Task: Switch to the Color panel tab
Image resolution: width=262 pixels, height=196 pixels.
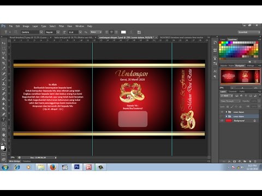Action: [223, 39]
